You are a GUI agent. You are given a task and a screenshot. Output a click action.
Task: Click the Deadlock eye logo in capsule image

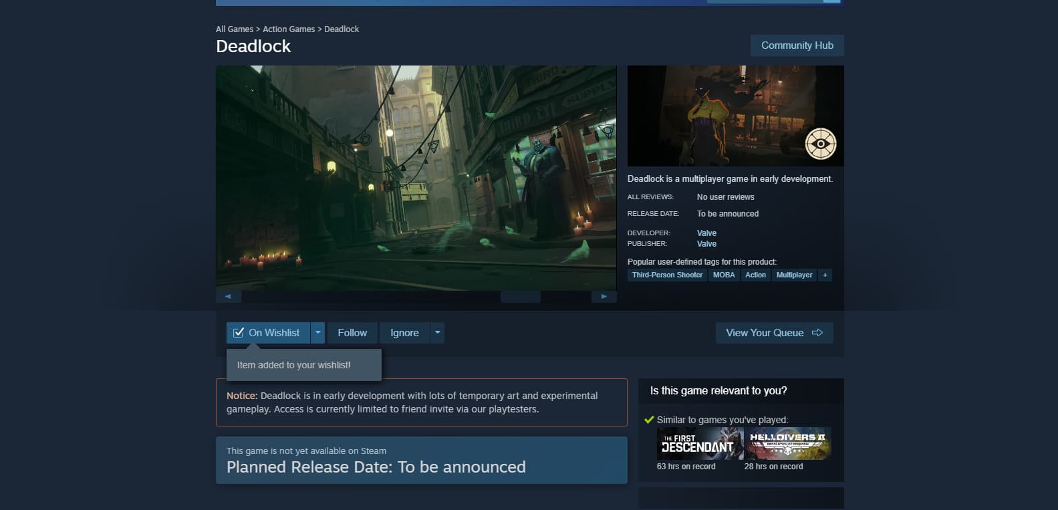click(x=821, y=143)
